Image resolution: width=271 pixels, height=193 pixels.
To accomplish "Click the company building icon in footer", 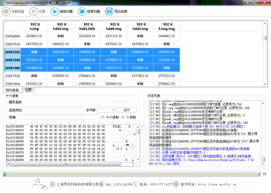I will click(52, 184).
